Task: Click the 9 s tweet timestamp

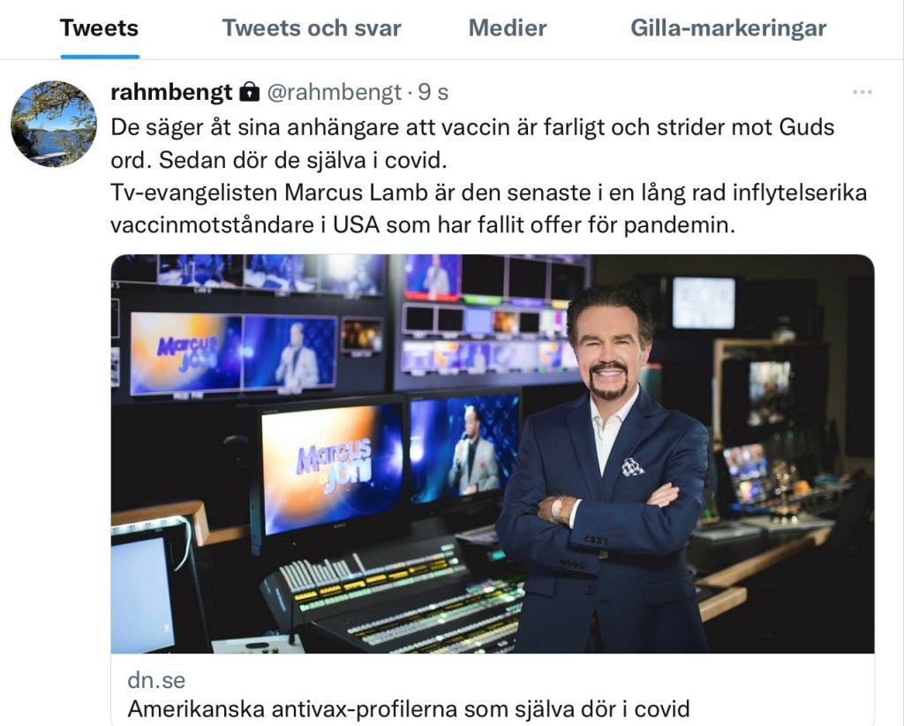Action: tap(433, 92)
